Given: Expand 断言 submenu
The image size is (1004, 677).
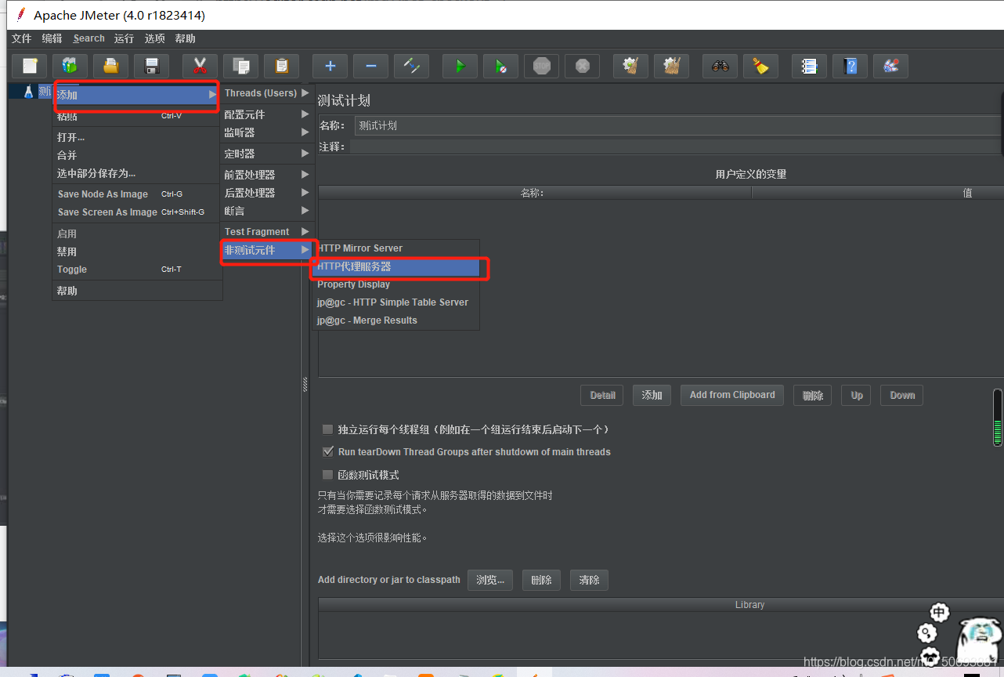Looking at the screenshot, I should tap(266, 211).
